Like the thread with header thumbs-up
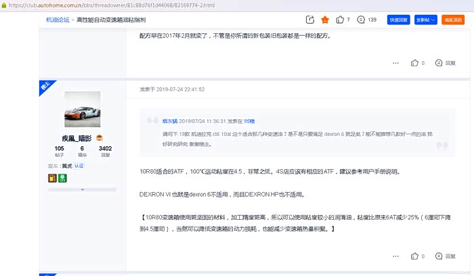Viewport: 474px width, 276px height. pyautogui.click(x=341, y=20)
